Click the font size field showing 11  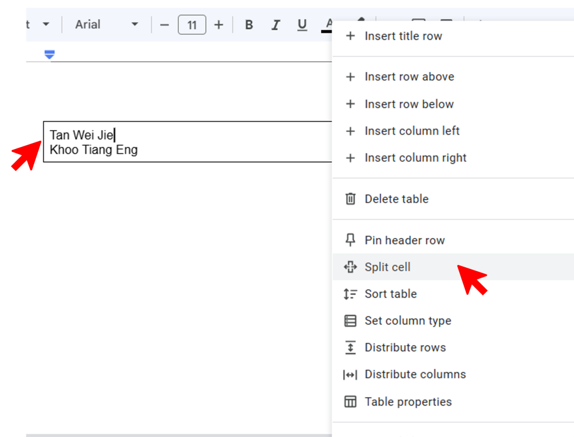click(192, 25)
